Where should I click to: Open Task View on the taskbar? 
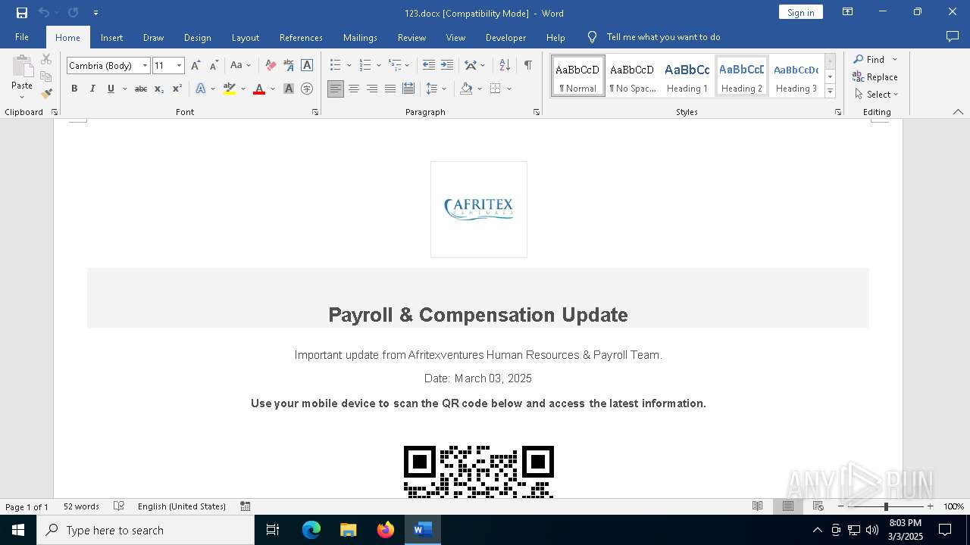(273, 530)
